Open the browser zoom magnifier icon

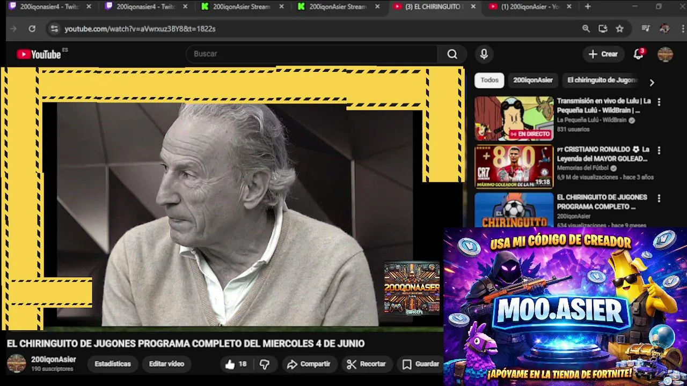[586, 28]
